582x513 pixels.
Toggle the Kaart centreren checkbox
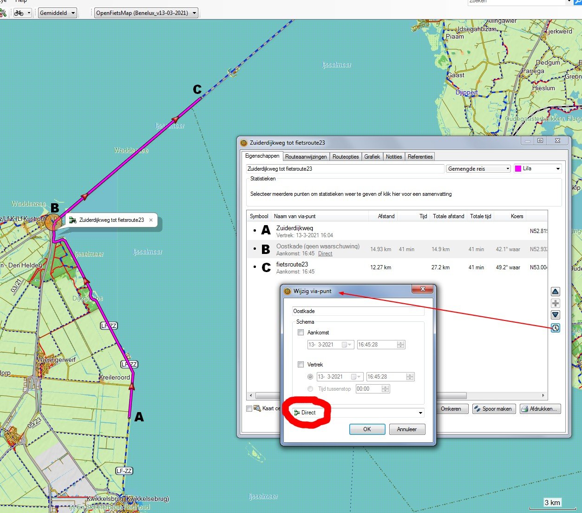click(249, 409)
